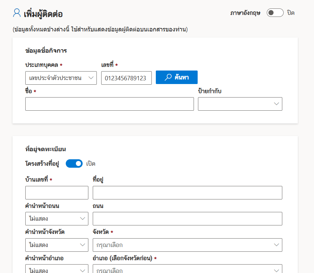Toggle the ภาษาอังกฤษ language switch

(x=275, y=13)
